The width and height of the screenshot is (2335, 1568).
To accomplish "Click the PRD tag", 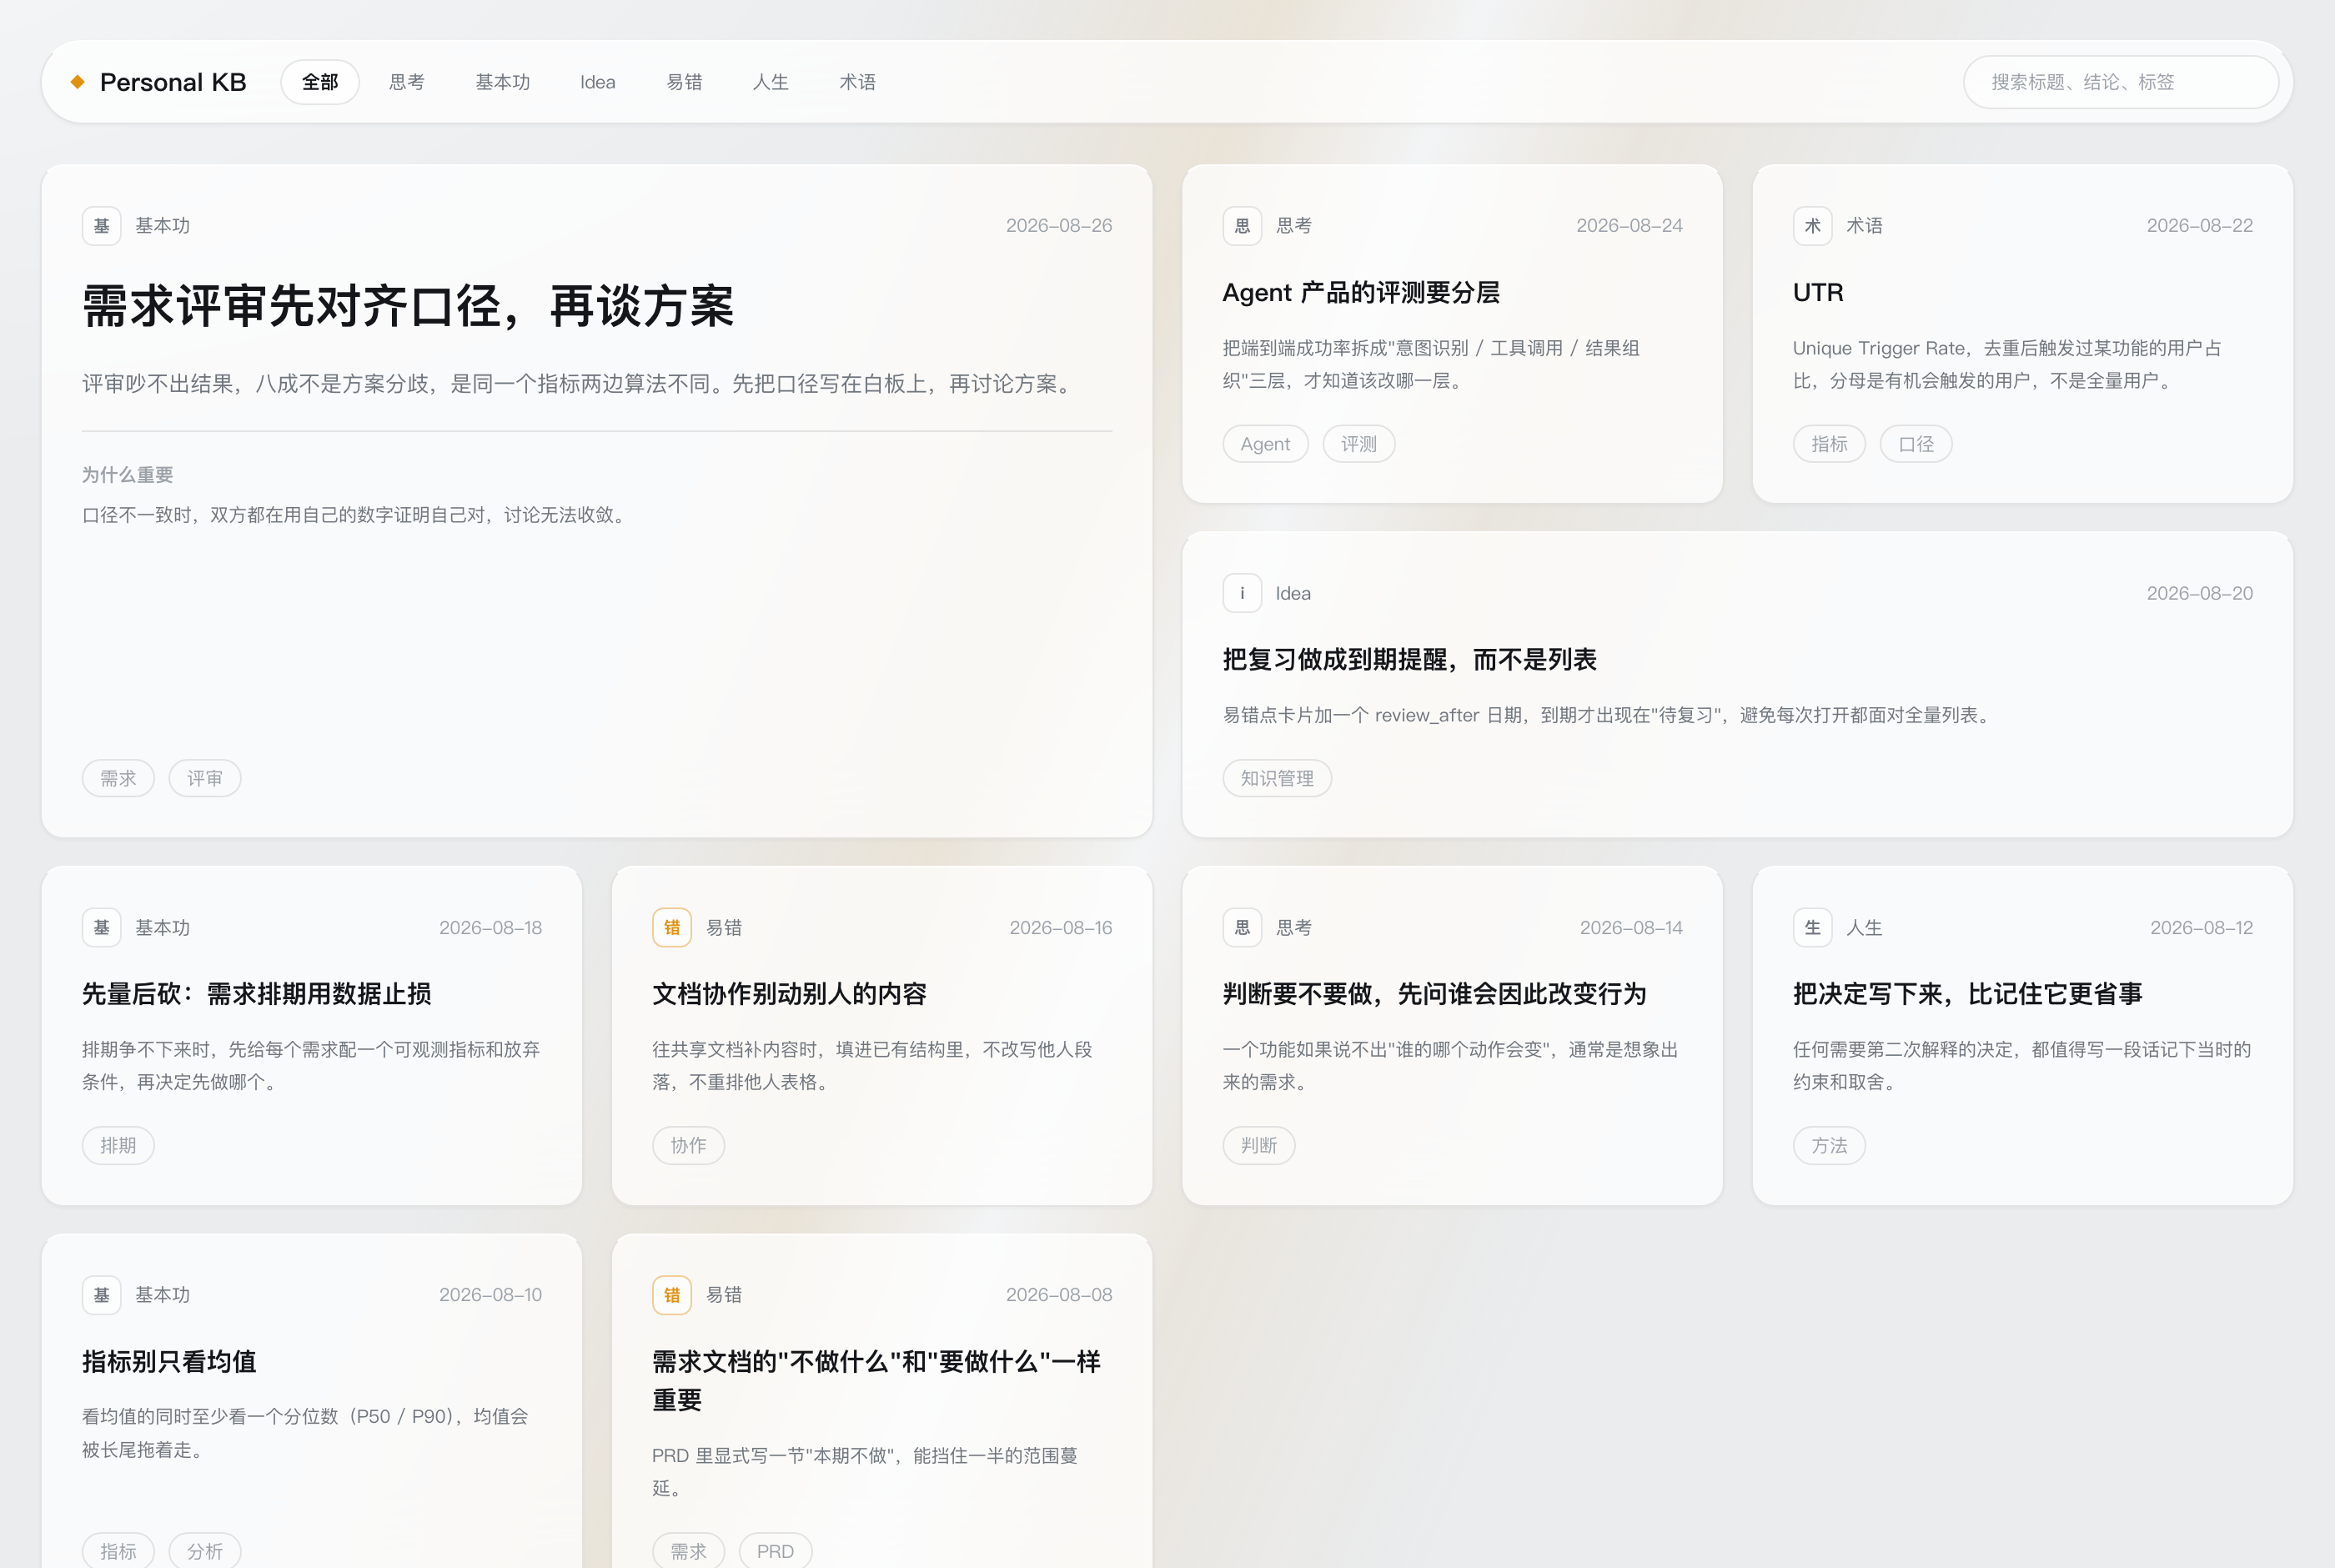I will pos(776,1551).
